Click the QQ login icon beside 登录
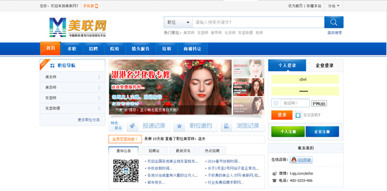 tap(298, 115)
